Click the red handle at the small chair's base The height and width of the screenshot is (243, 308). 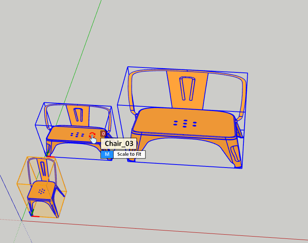pos(35,216)
